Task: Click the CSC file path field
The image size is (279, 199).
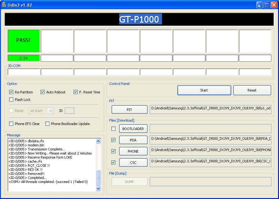Action: click(x=210, y=163)
